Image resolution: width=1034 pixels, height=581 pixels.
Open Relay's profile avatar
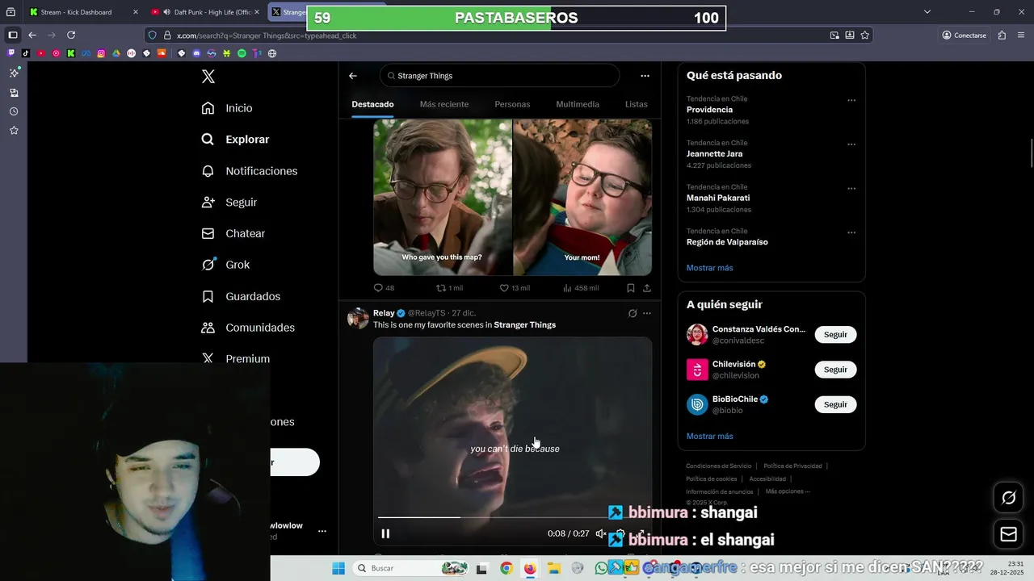point(358,318)
